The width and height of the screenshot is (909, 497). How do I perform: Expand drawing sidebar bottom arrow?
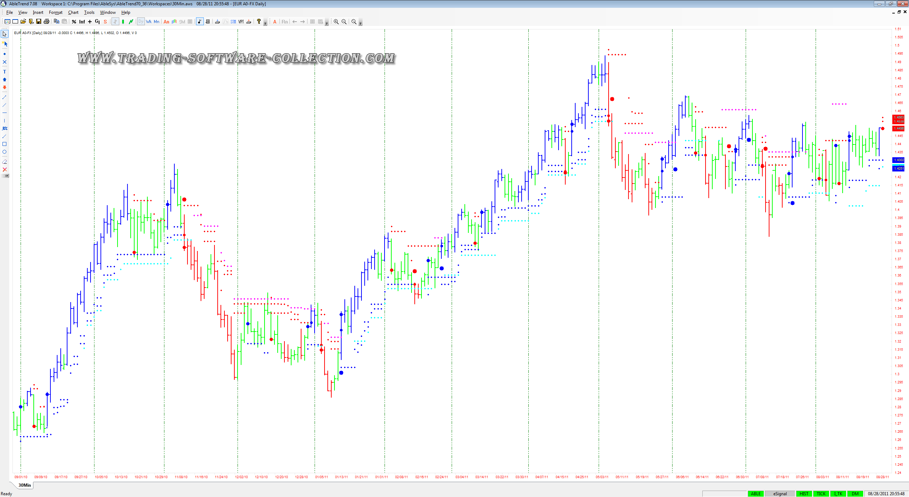(7, 176)
